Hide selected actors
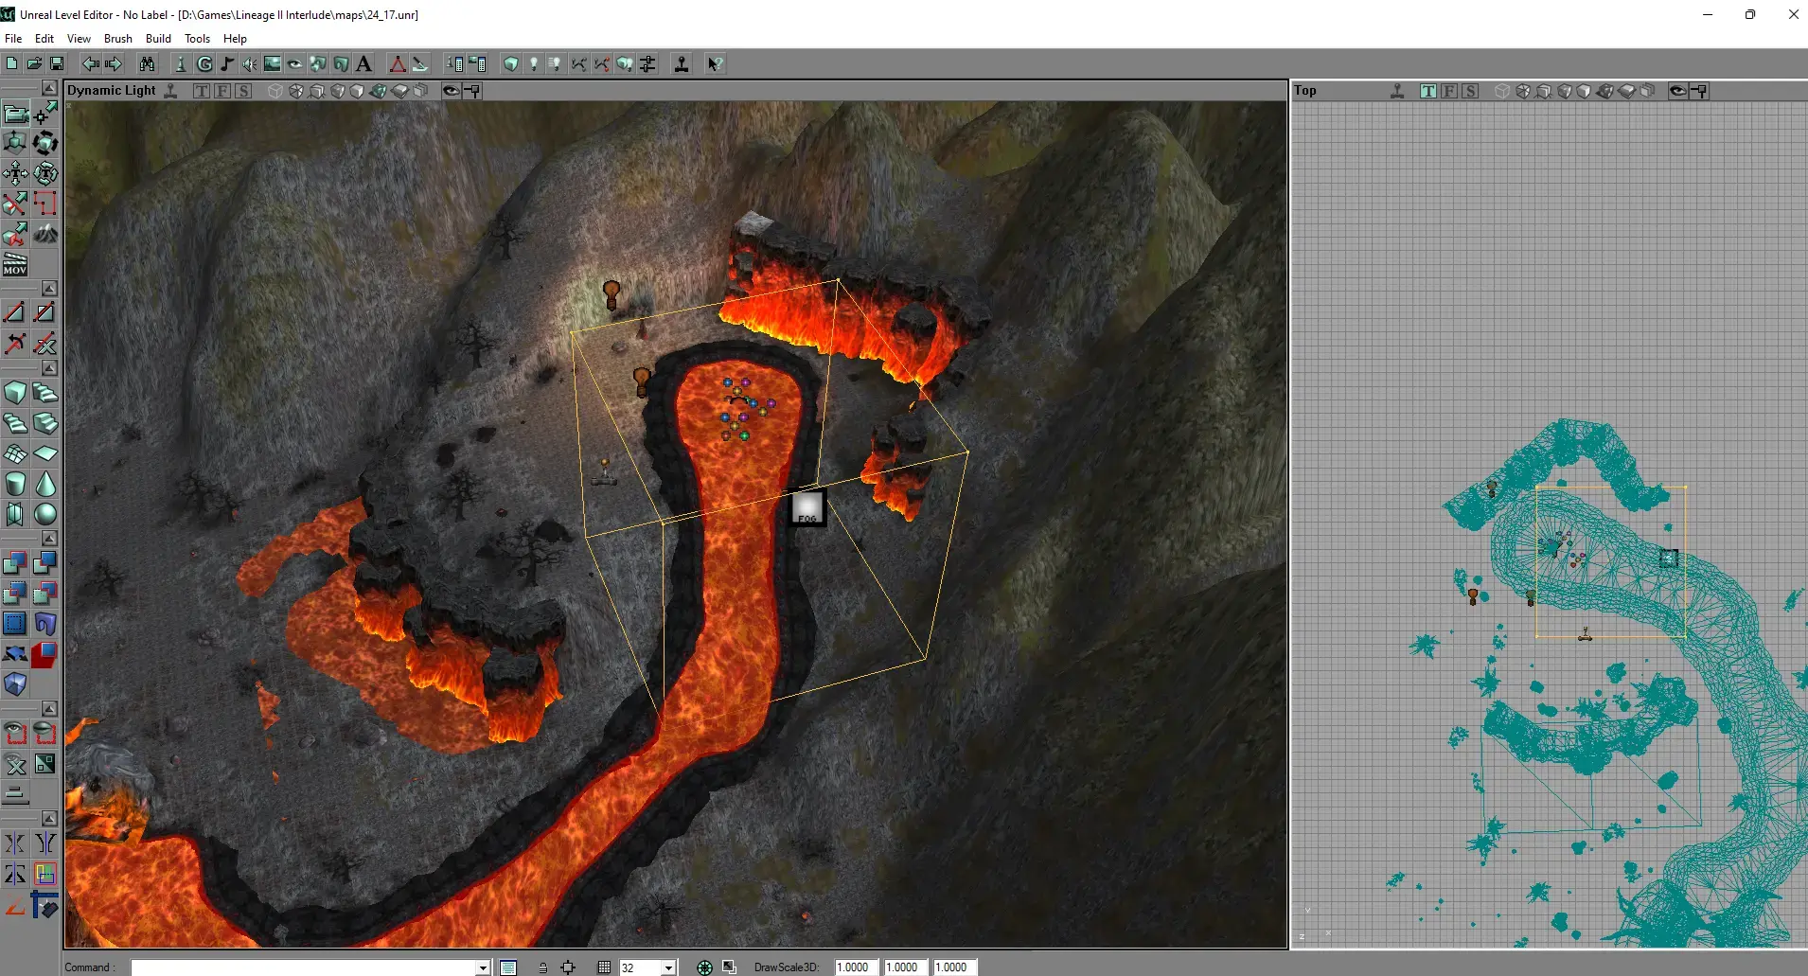This screenshot has width=1808, height=976. (45, 734)
